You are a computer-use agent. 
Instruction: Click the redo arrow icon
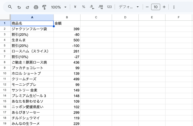(x=27, y=7)
